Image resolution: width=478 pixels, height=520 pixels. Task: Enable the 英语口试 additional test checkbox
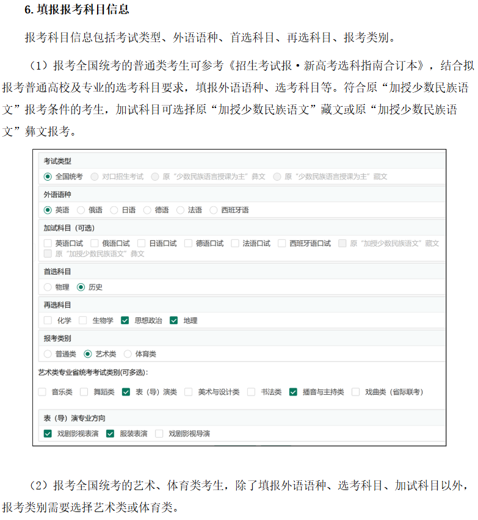pyautogui.click(x=48, y=243)
